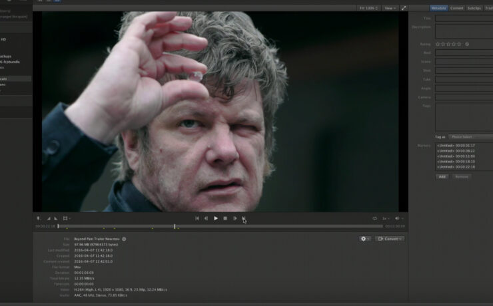Click in the Camera field
The width and height of the screenshot is (493, 306).
click(x=464, y=97)
